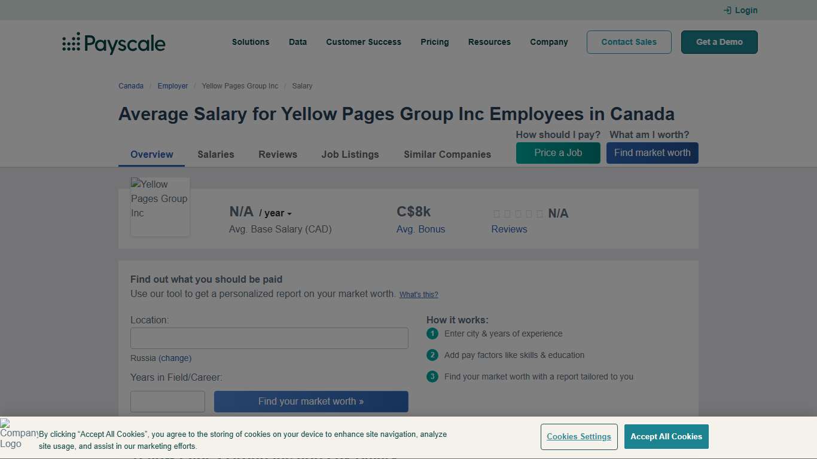Open the Resources dropdown menu
This screenshot has height=459, width=817.
coord(489,42)
